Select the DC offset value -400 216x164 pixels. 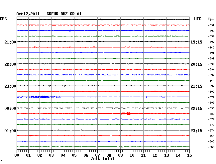pyautogui.click(x=211, y=47)
